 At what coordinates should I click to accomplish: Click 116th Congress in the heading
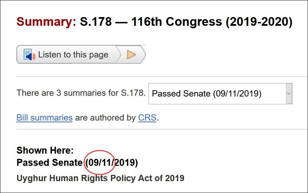pyautogui.click(x=176, y=22)
